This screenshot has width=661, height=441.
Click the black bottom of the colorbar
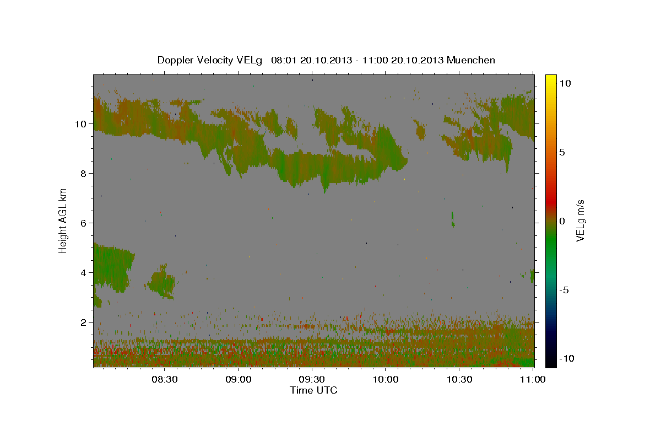pos(550,361)
